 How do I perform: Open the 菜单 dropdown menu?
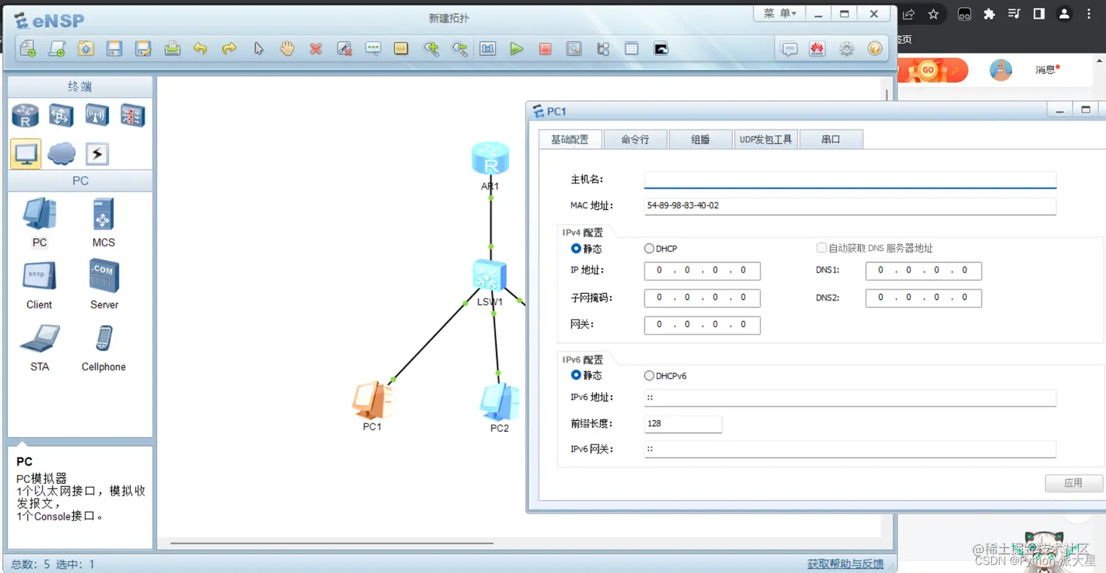coord(780,13)
